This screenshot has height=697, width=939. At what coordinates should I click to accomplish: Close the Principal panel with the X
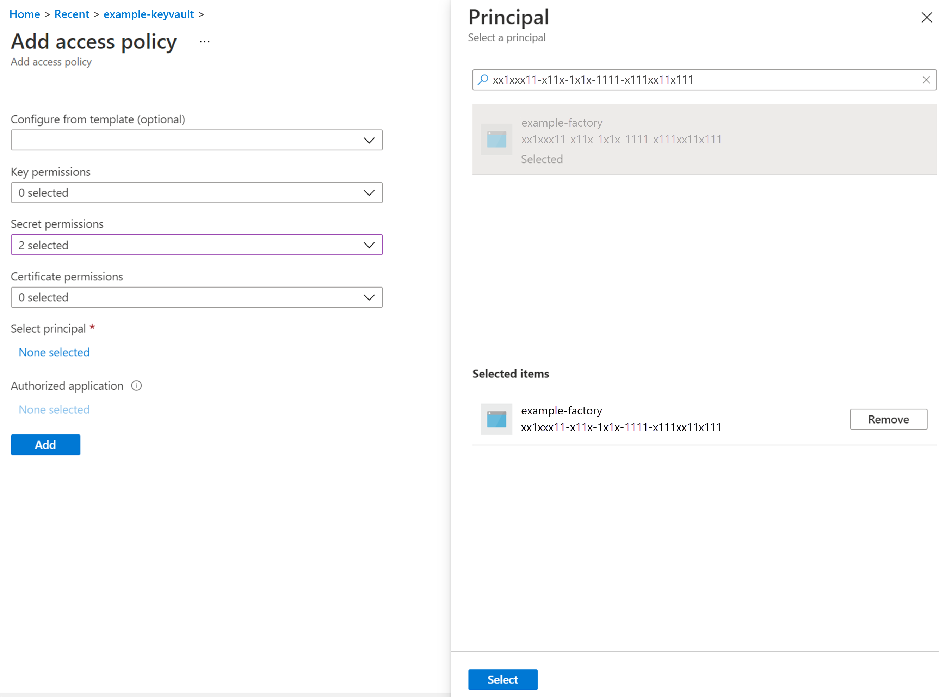926,17
